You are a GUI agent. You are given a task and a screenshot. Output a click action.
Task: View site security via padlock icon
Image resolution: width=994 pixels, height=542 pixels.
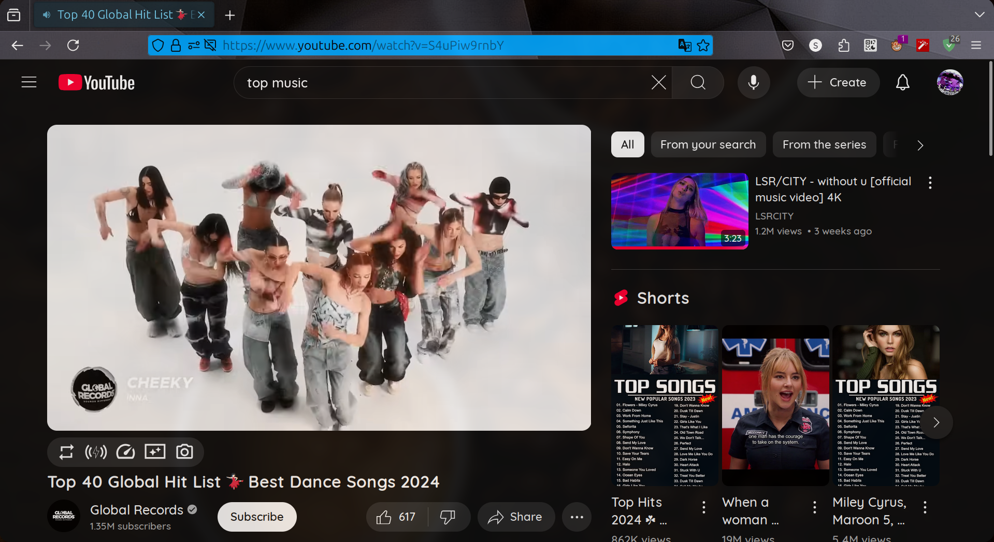(x=176, y=46)
